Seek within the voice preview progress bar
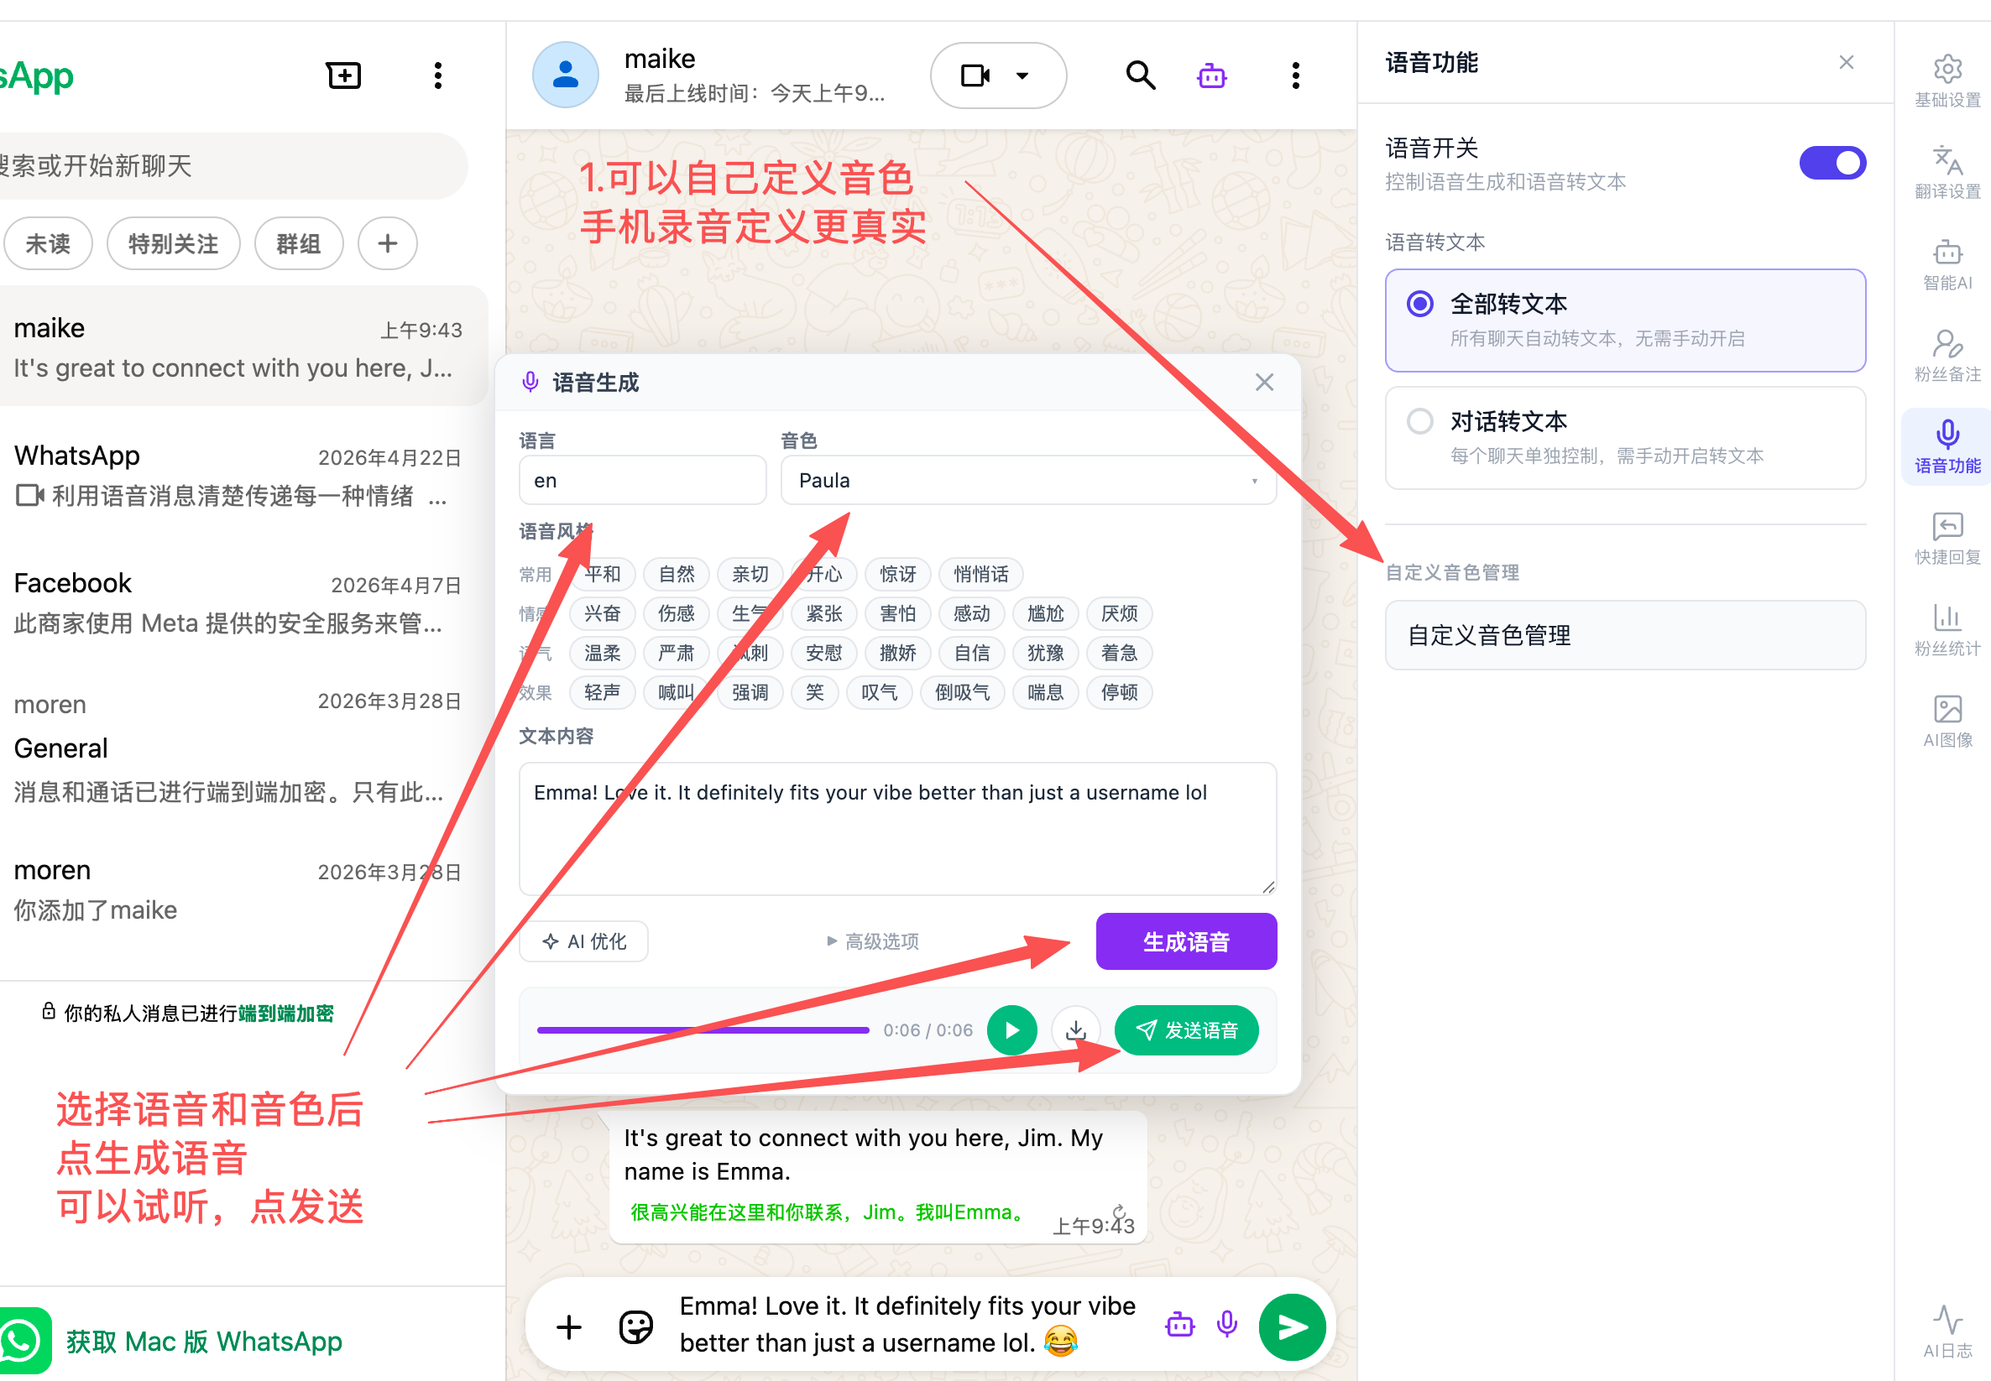Image resolution: width=1991 pixels, height=1381 pixels. click(x=703, y=1029)
